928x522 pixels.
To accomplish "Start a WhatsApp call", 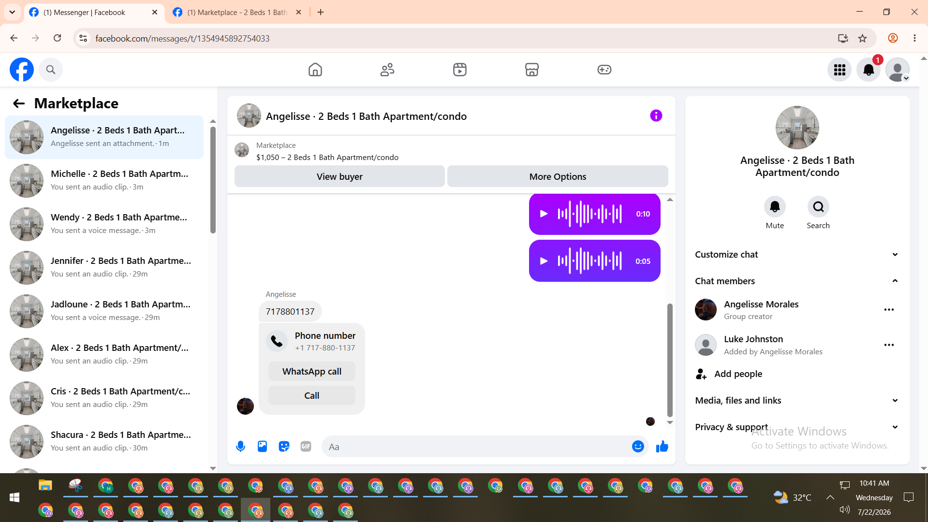I will click(312, 371).
